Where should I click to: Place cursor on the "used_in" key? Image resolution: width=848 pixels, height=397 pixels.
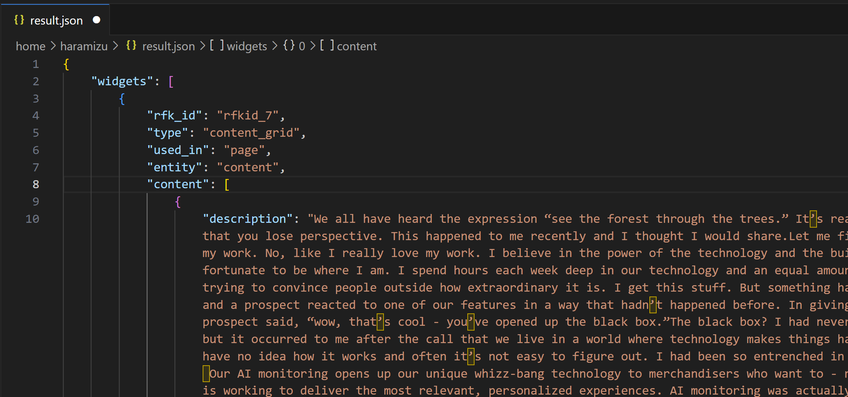pos(178,150)
